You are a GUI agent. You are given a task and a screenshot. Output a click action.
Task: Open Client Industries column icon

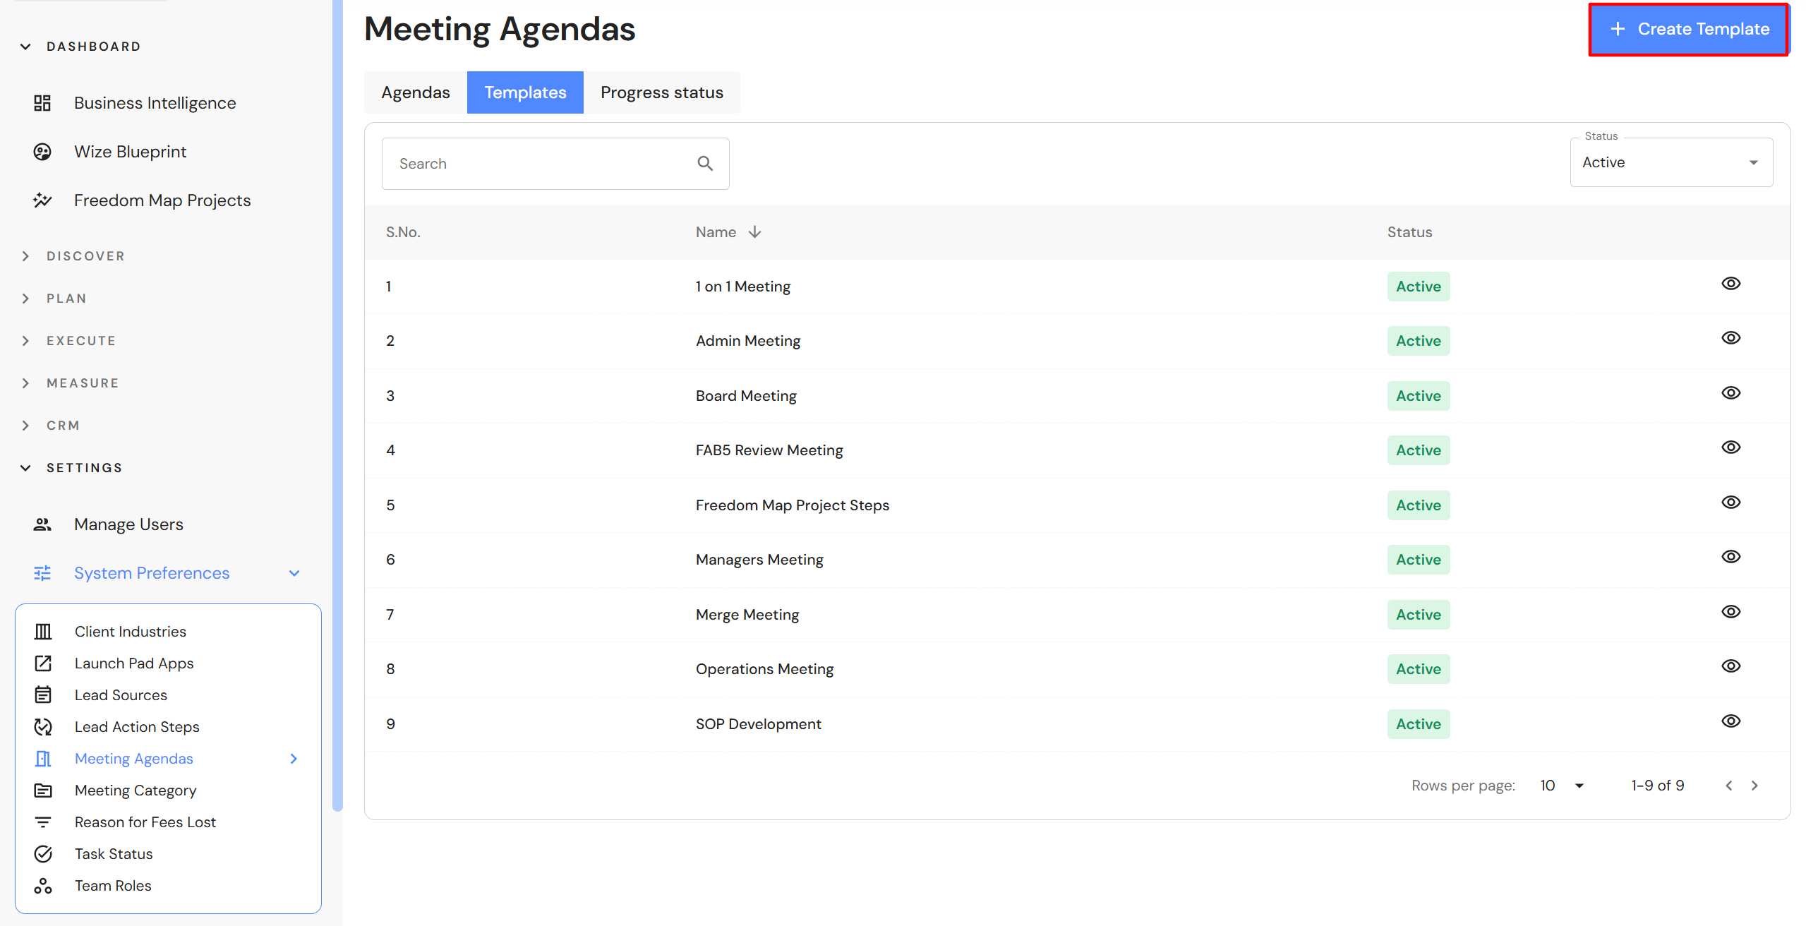pos(43,632)
